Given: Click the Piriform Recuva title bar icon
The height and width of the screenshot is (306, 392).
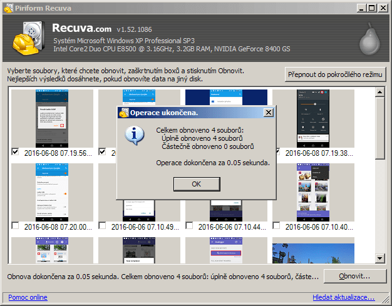Looking at the screenshot, I should (x=9, y=8).
